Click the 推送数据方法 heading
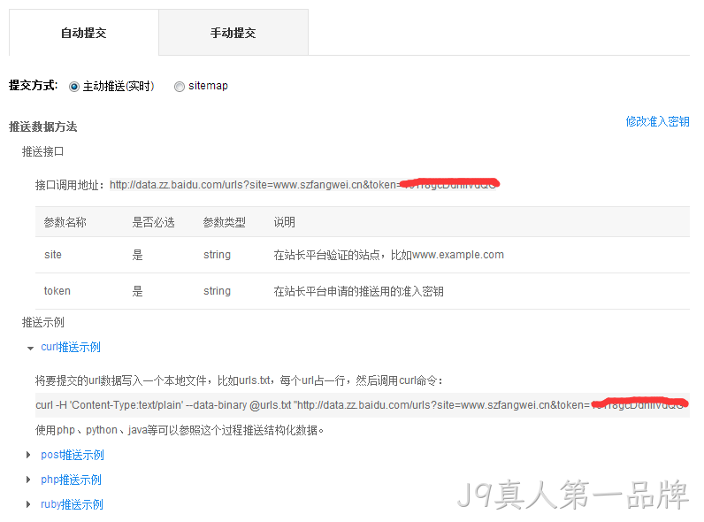The height and width of the screenshot is (522, 704). point(43,127)
